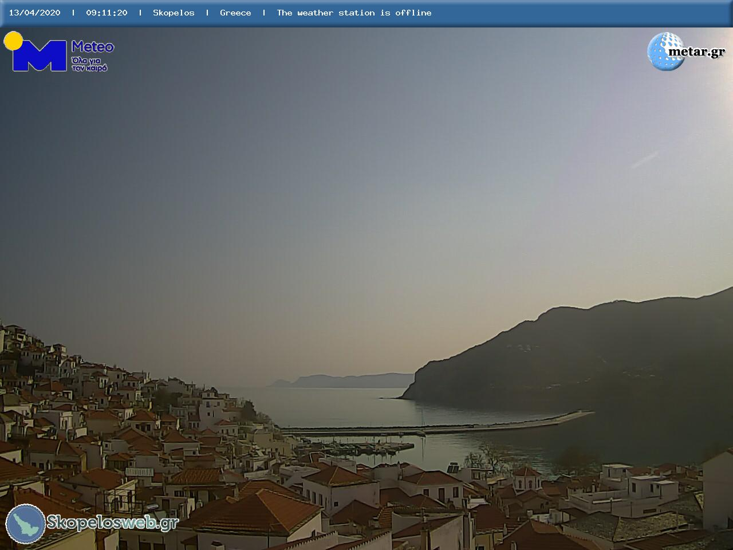This screenshot has width=733, height=550.
Task: Click the 'Meteo' wordmark text
Action: 93,47
